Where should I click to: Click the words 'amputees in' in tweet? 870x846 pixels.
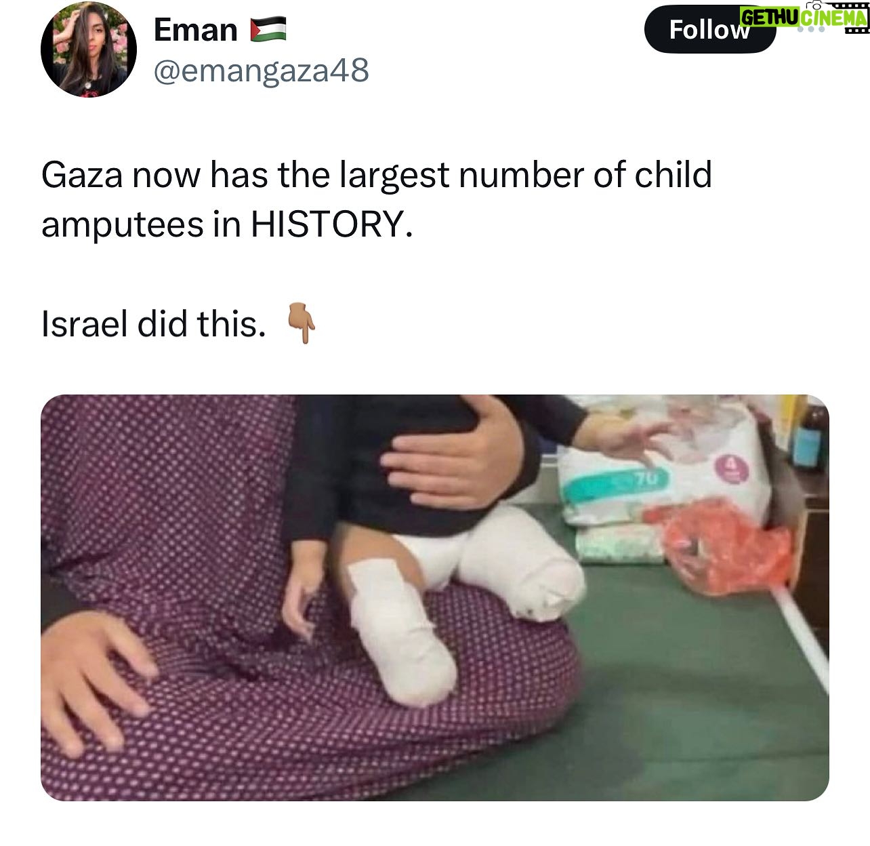coord(141,225)
